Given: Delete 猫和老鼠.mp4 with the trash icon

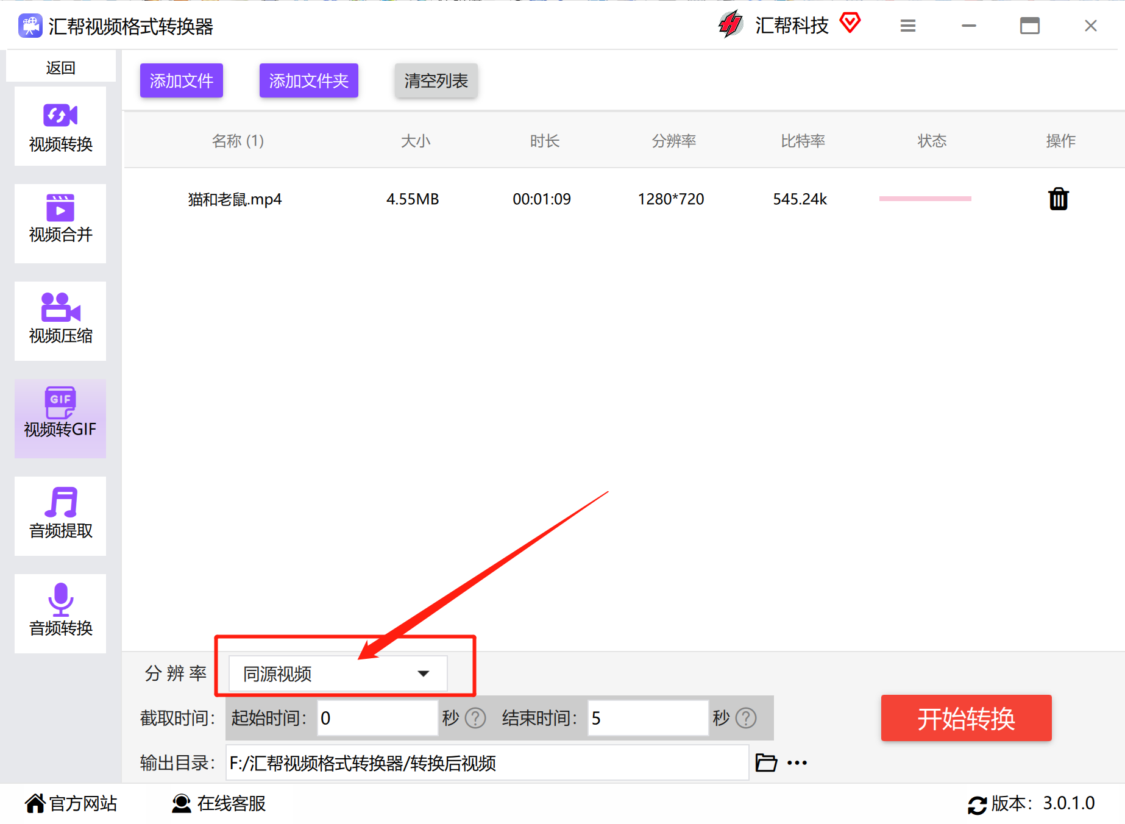Looking at the screenshot, I should point(1059,199).
